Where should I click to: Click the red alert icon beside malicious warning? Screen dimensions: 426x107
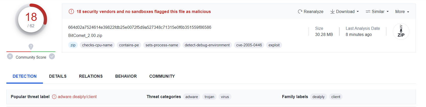click(x=71, y=11)
